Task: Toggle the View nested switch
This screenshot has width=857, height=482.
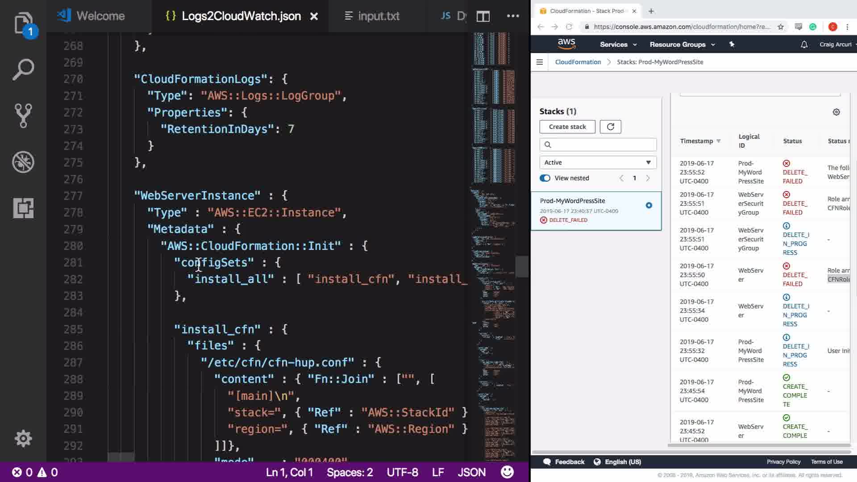Action: pyautogui.click(x=545, y=178)
